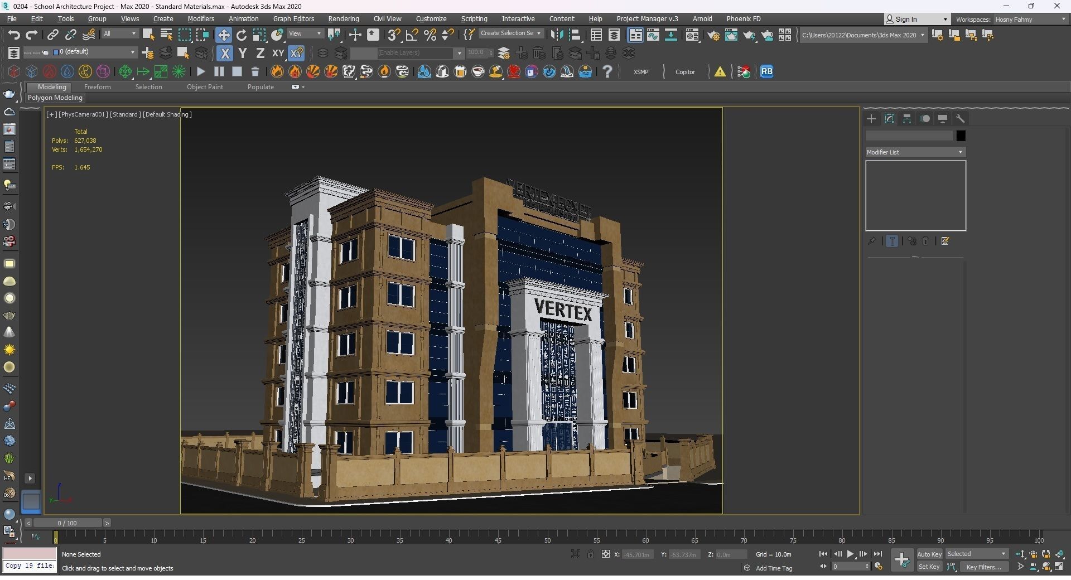Open Create Selection Set dropdown
Screen dimensions: 1071x580
(x=511, y=33)
